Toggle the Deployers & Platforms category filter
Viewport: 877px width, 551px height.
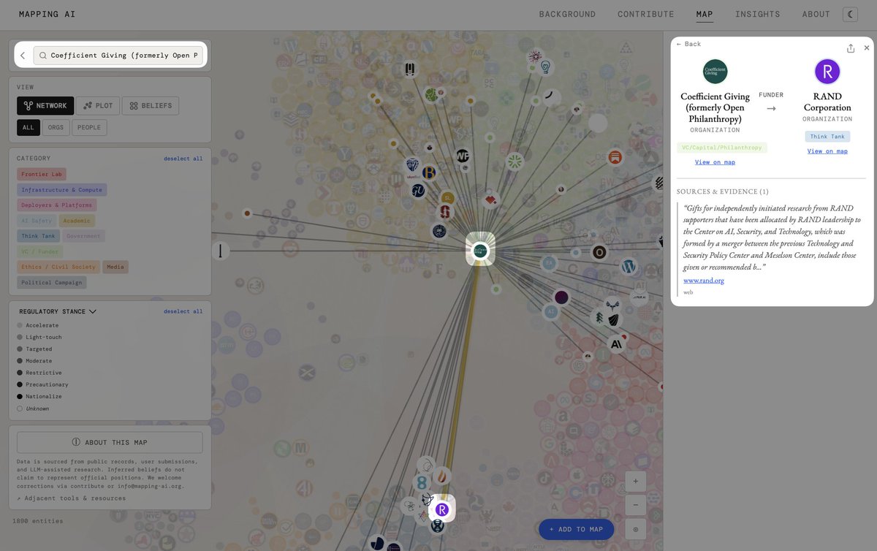tap(57, 205)
